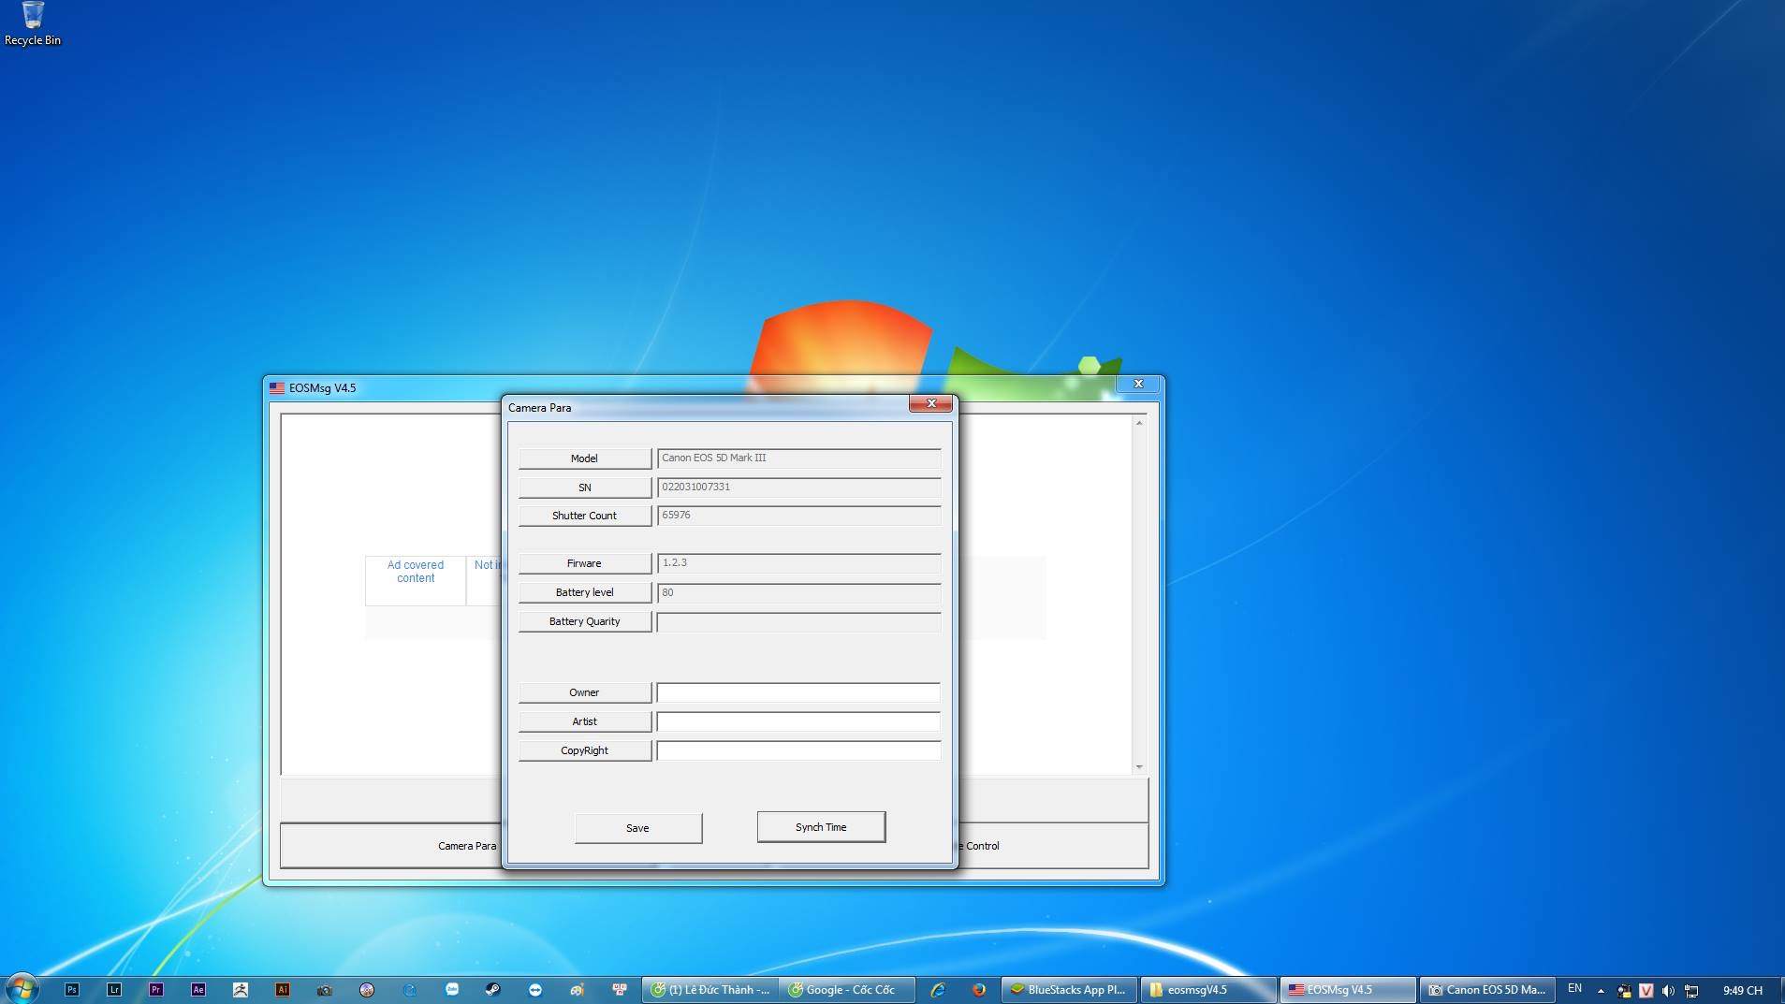Click the Owner label button
Image resolution: width=1785 pixels, height=1004 pixels.
pos(584,692)
